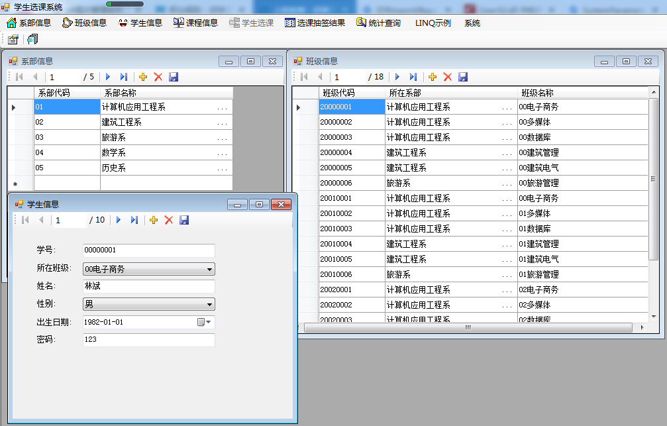Go to previous record in 学生信息 window
The image size is (667, 426).
coord(41,220)
